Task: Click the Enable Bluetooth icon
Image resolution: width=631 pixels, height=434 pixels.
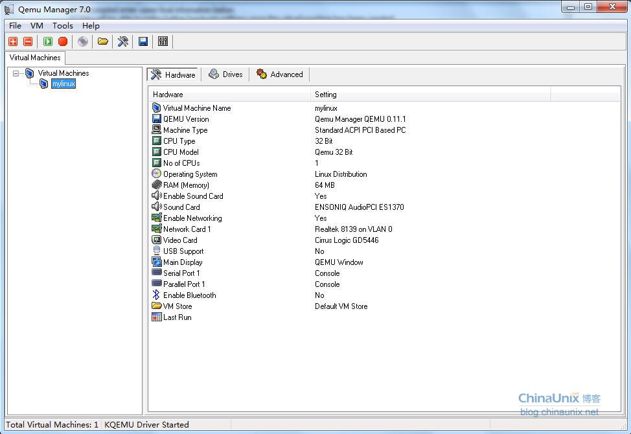Action: 157,295
